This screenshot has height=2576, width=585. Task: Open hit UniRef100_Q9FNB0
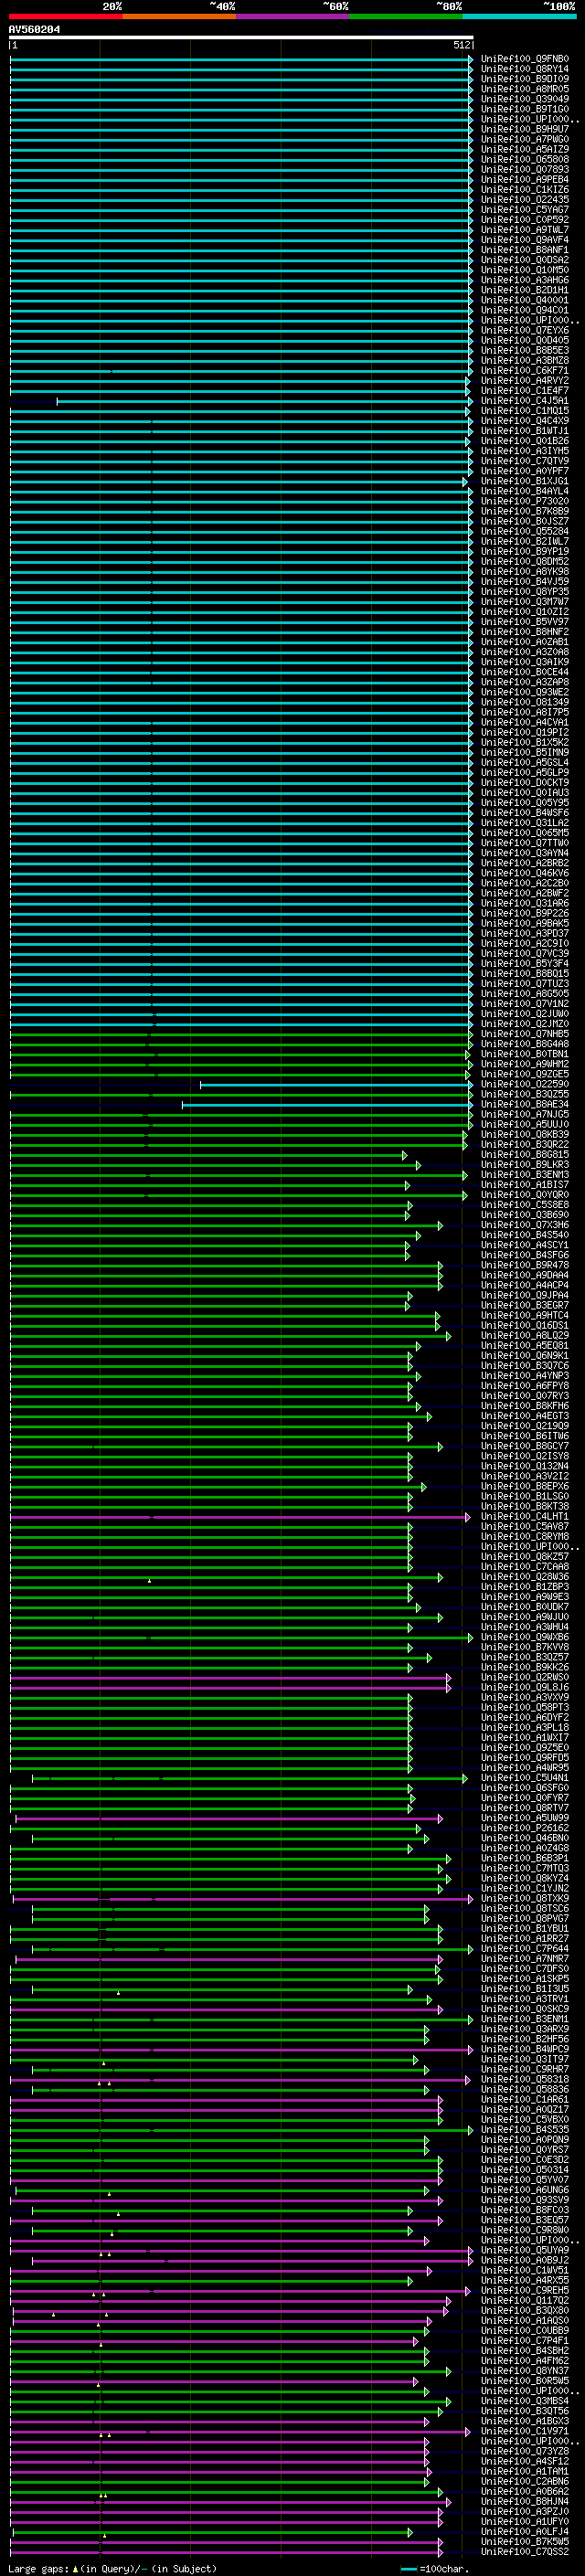524,59
